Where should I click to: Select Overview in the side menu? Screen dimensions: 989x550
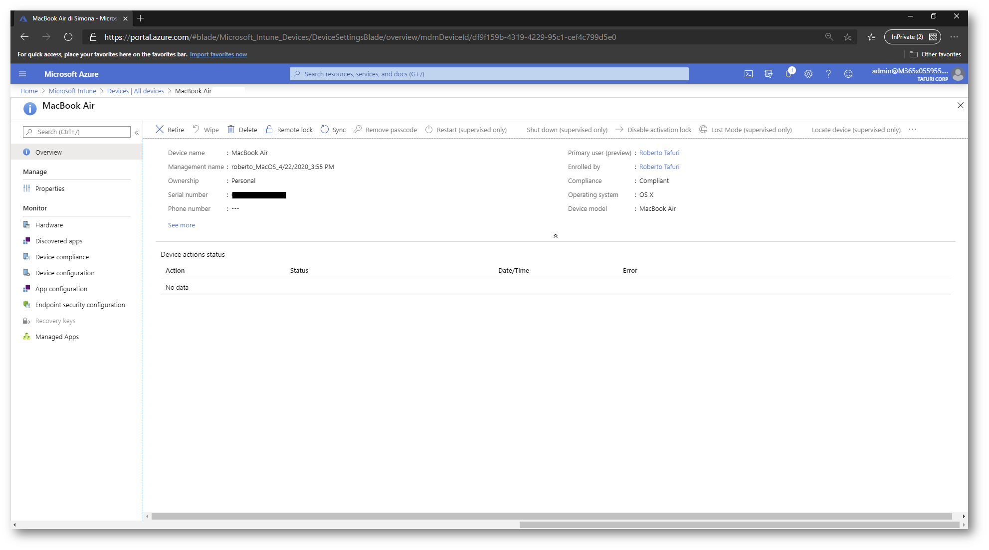(x=77, y=152)
